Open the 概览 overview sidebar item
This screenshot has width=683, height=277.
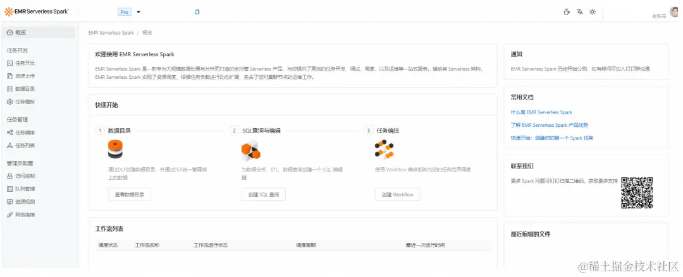pyautogui.click(x=39, y=32)
